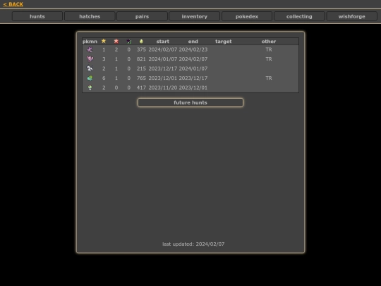
Task: Click the egg count 417
Action: tap(141, 88)
